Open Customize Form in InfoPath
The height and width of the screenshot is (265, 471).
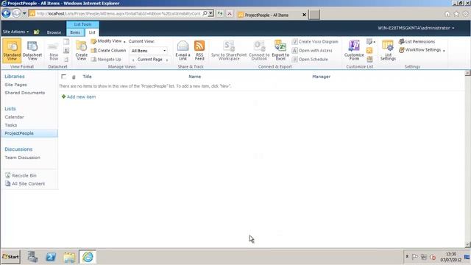pyautogui.click(x=354, y=51)
